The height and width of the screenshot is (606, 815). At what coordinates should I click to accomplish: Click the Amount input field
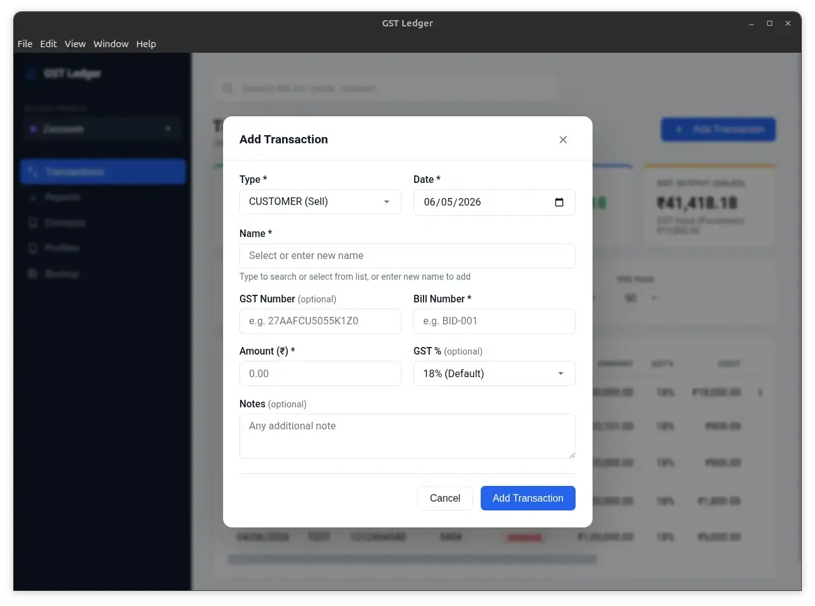(x=320, y=373)
